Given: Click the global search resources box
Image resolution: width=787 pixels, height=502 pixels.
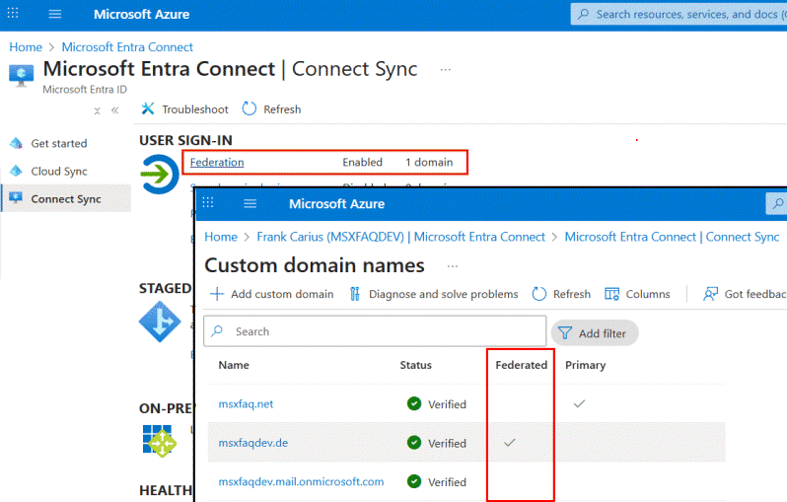Looking at the screenshot, I should pos(680,14).
